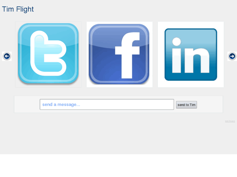Visit Tim's Twitter profile thumbnail

(48, 54)
